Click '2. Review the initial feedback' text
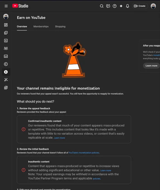 coord(33,149)
